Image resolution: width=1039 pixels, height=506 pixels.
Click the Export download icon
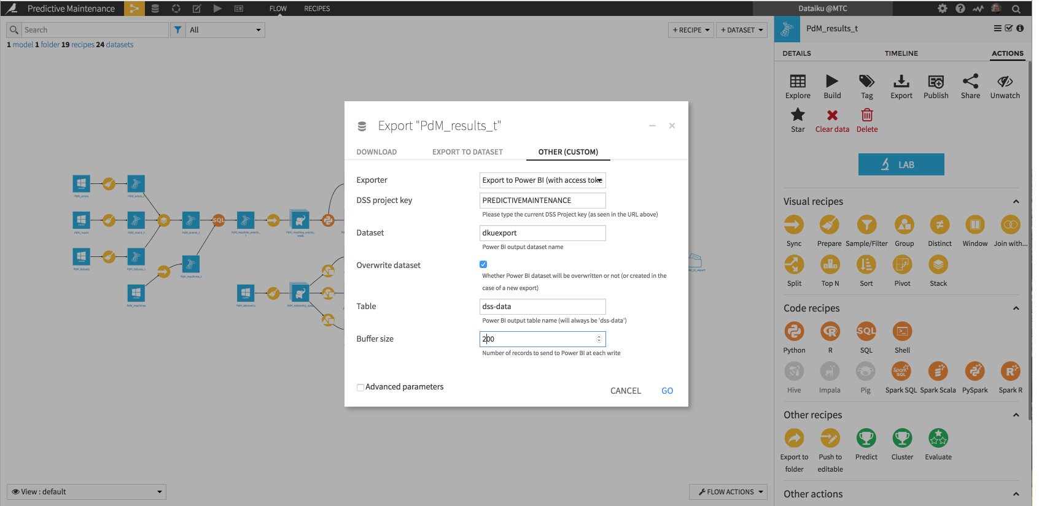click(901, 81)
